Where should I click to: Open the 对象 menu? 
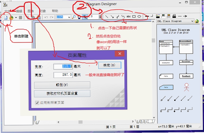(43, 11)
